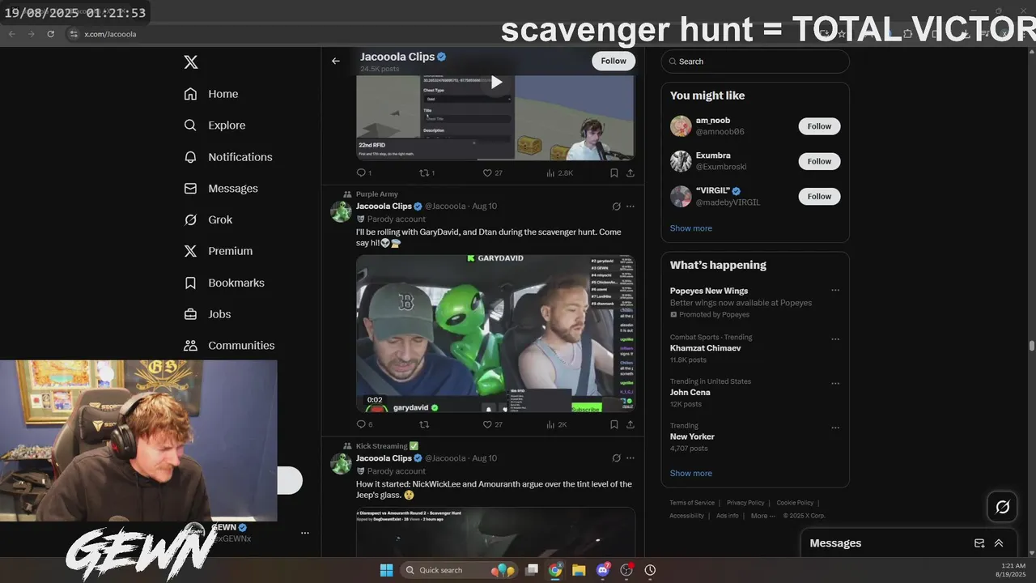Click Grok icon on the NickWickLee Amouranth post
This screenshot has height=583, width=1036.
pos(616,457)
